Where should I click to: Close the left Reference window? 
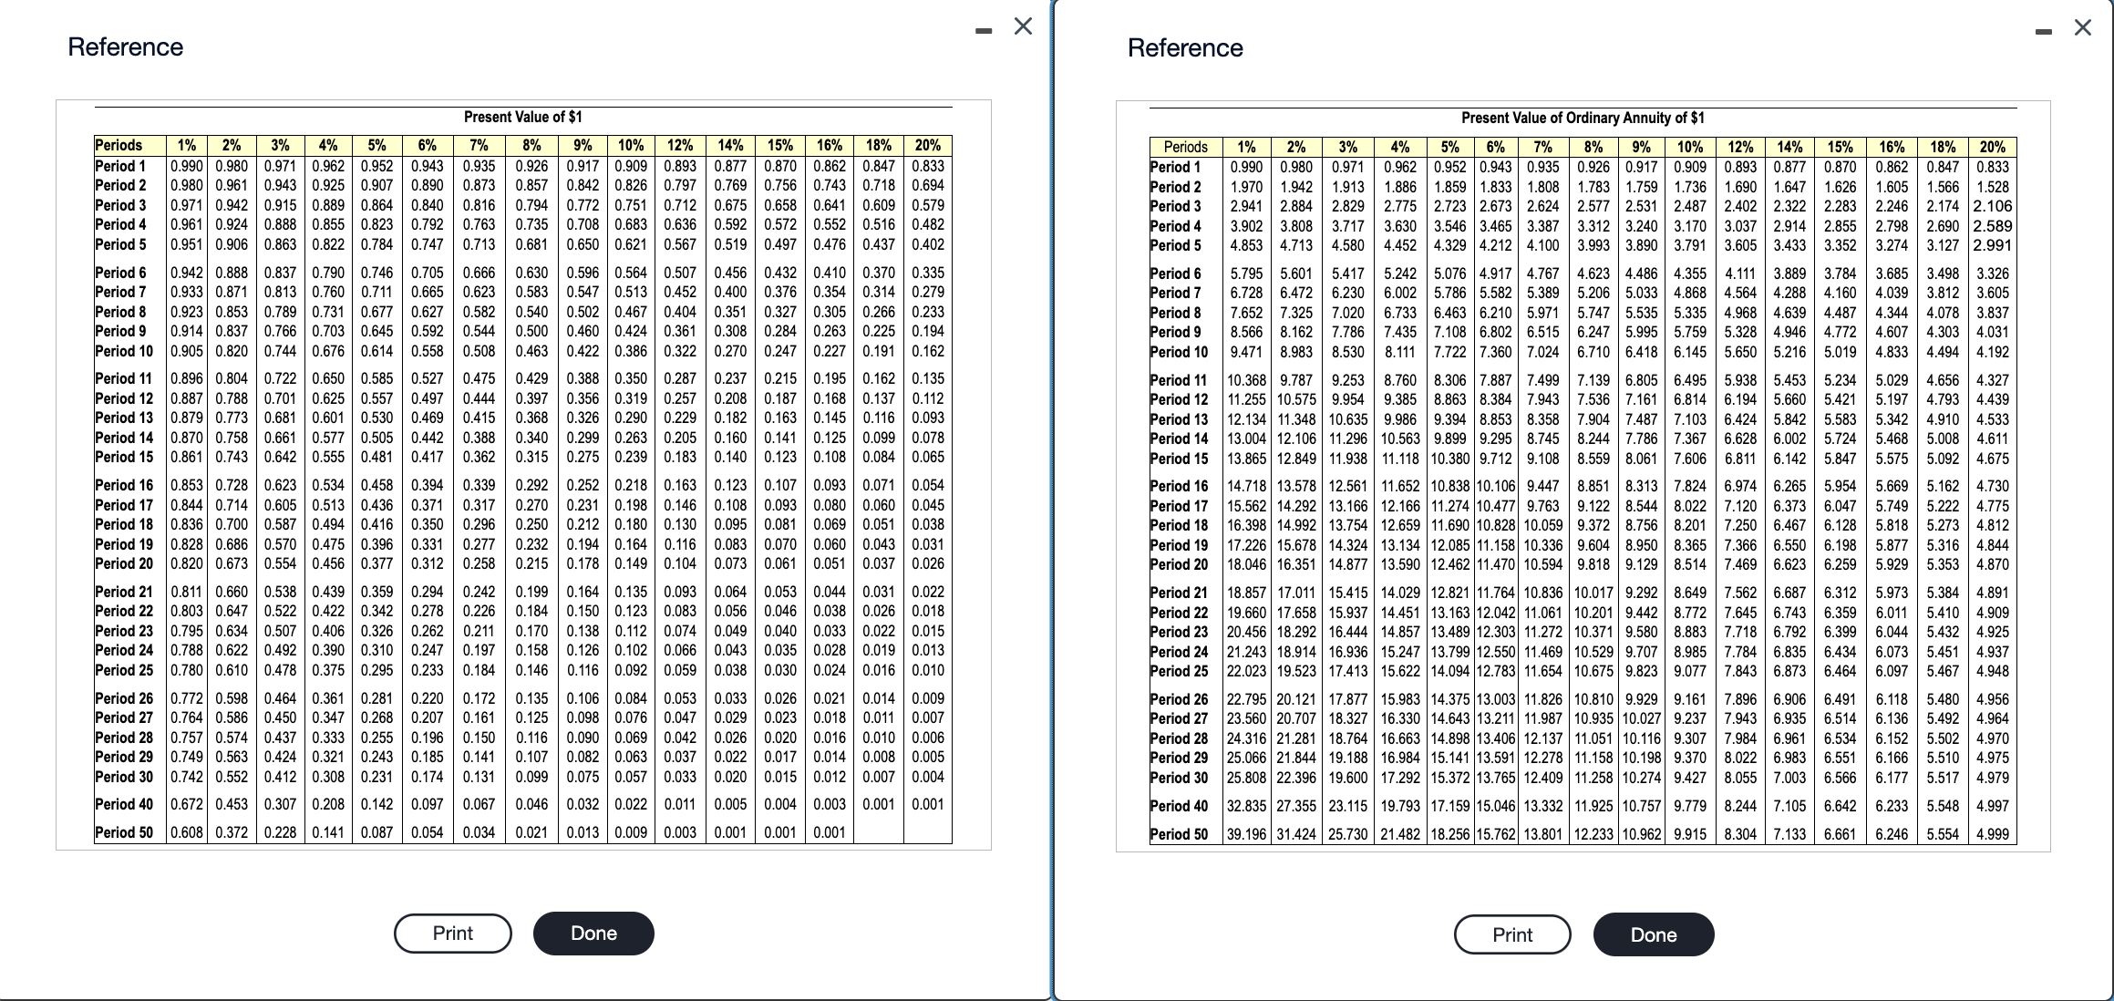(x=1022, y=26)
